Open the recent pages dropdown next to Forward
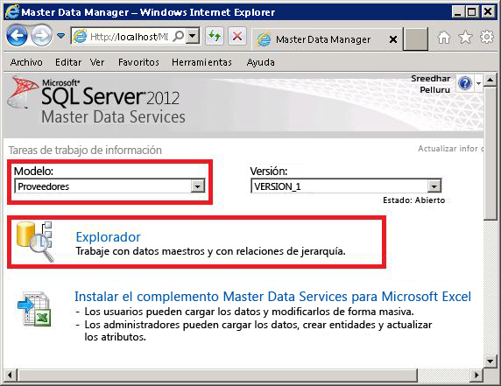This screenshot has width=501, height=386. pyautogui.click(x=60, y=36)
